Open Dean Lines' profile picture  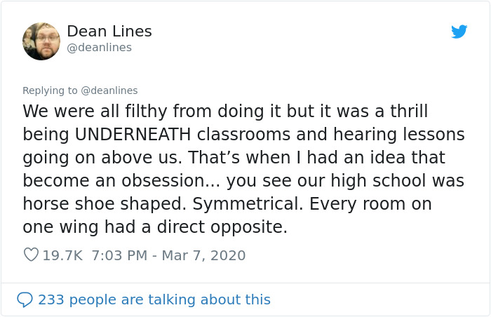point(41,41)
